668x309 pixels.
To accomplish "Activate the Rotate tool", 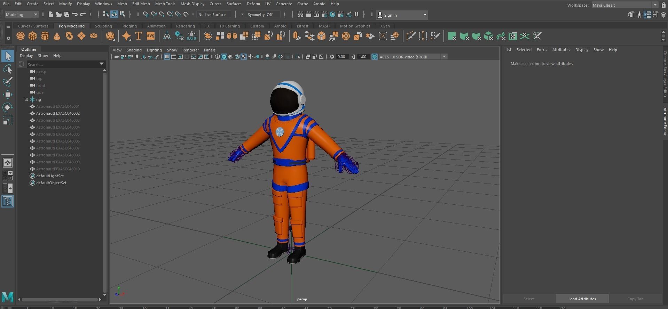I will point(8,107).
